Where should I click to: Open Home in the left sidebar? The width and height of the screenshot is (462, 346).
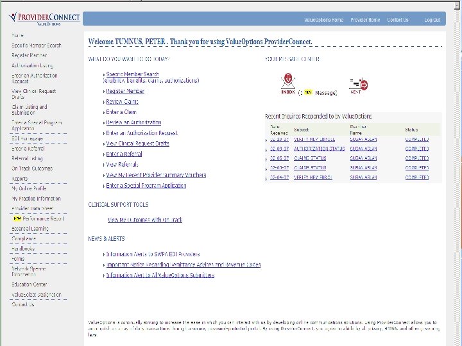click(18, 35)
